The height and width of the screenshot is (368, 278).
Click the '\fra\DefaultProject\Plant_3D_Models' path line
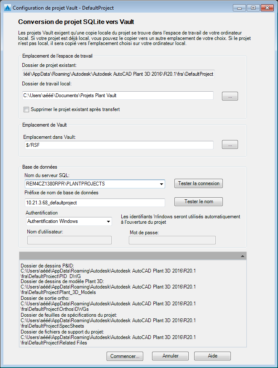(x=58, y=292)
